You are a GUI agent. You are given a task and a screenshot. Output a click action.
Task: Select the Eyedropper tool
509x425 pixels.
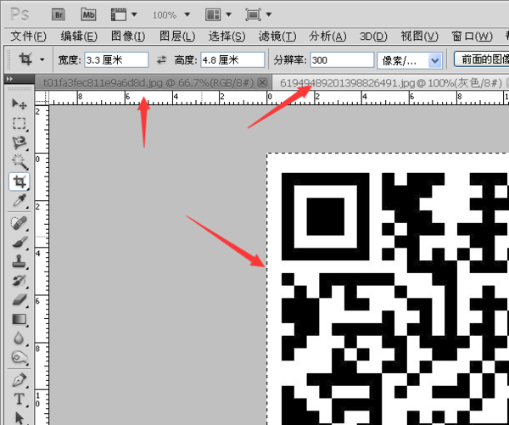pos(20,201)
